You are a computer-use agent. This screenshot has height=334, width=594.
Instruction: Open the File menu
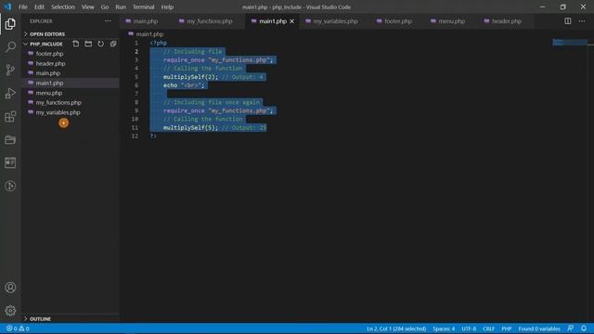click(x=23, y=6)
